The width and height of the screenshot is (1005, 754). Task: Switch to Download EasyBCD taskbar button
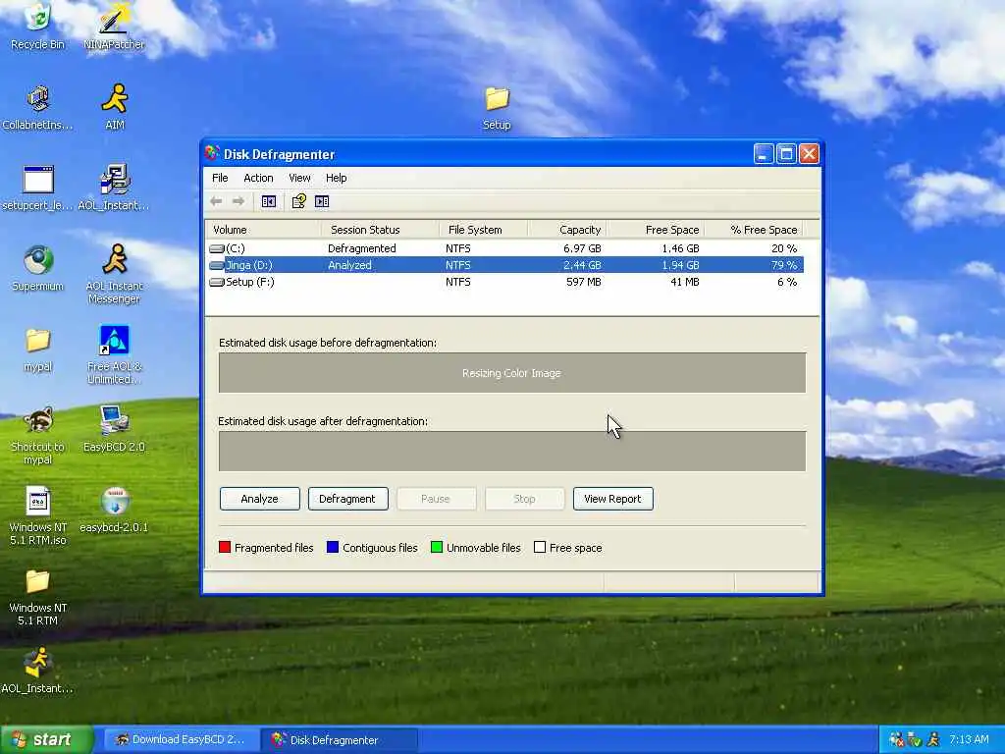[x=181, y=739]
